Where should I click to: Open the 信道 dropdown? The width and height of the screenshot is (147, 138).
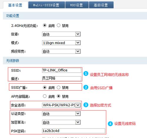pyautogui.click(x=61, y=34)
